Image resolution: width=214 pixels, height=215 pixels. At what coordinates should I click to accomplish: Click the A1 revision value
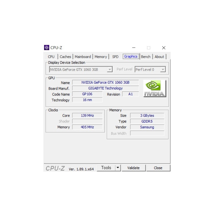click(x=130, y=94)
